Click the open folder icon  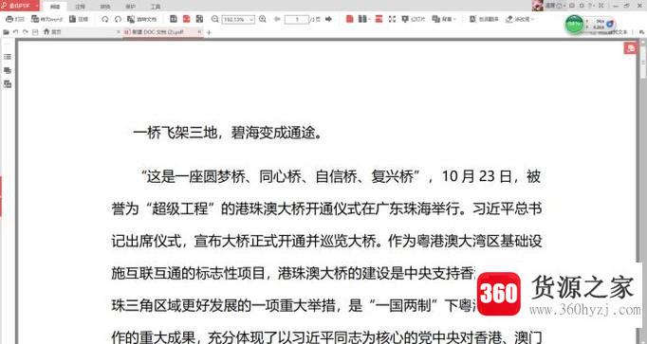tap(7, 32)
